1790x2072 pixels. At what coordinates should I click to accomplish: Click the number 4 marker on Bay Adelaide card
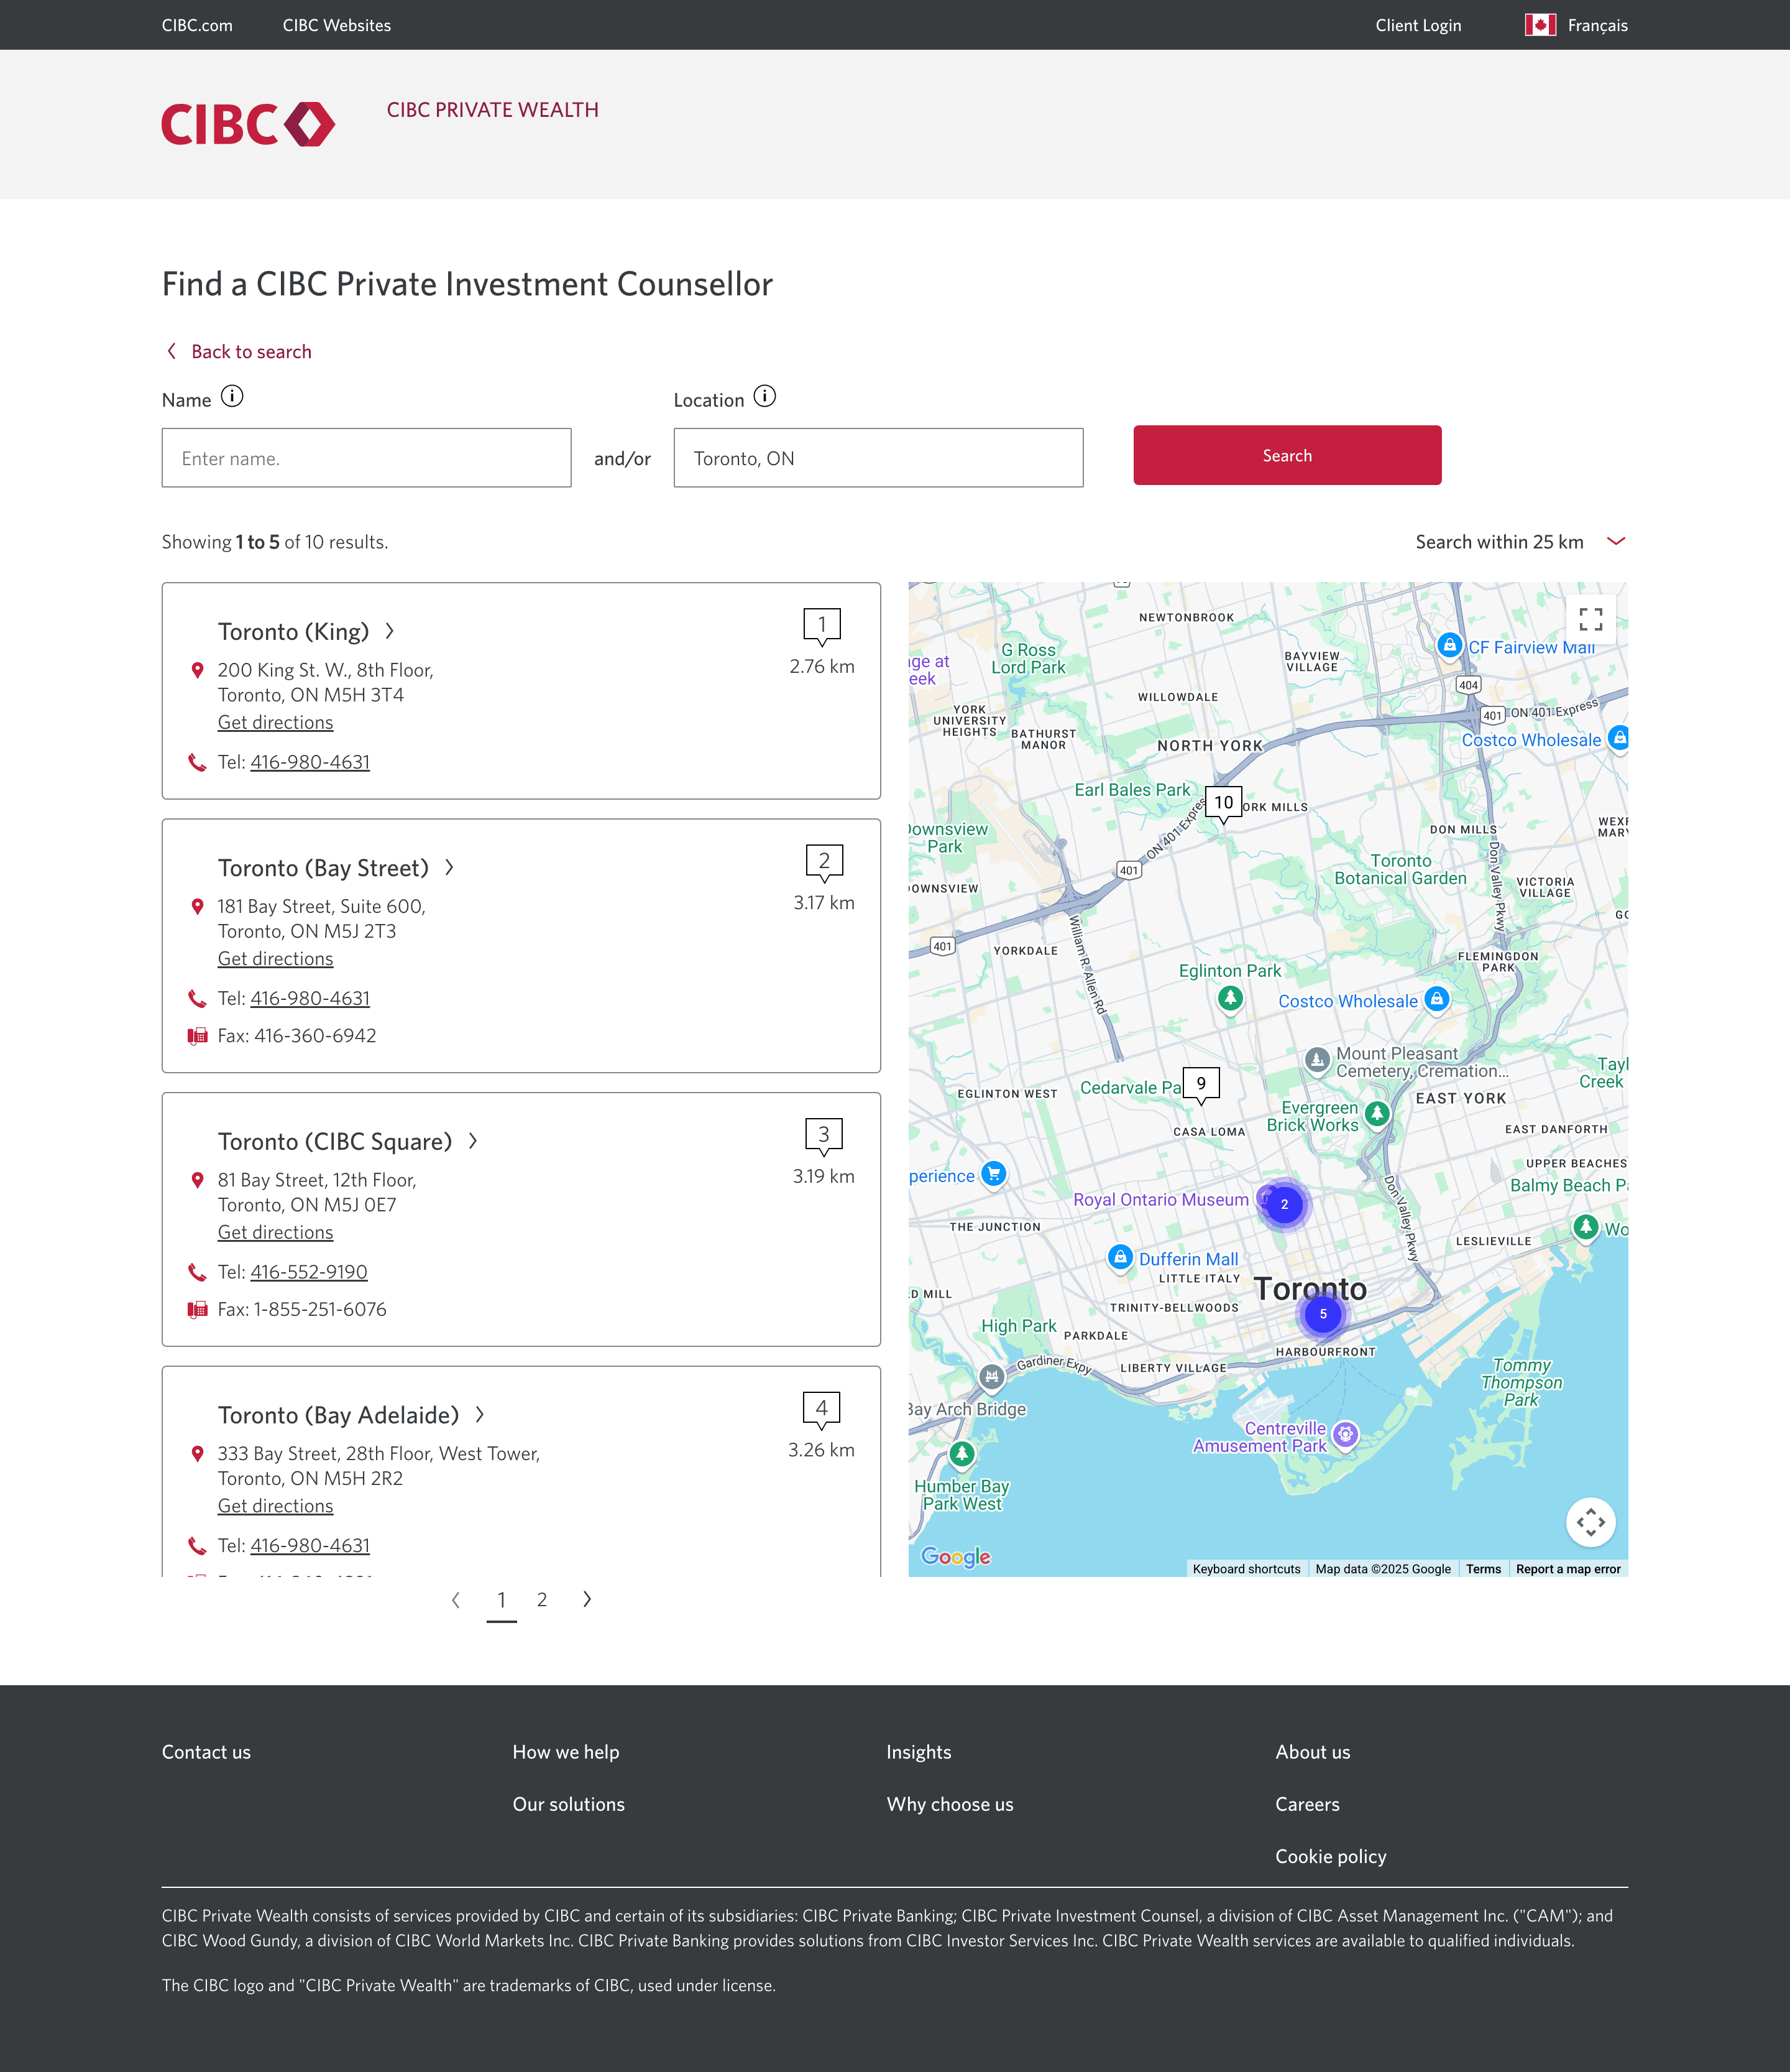pyautogui.click(x=822, y=1410)
